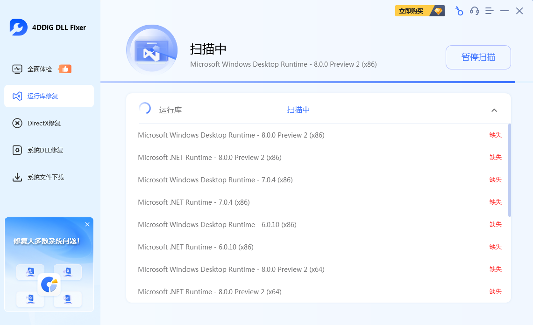Select Windows Desktop Runtime 8.0.0 Preview 2 (x64) row

(320, 270)
